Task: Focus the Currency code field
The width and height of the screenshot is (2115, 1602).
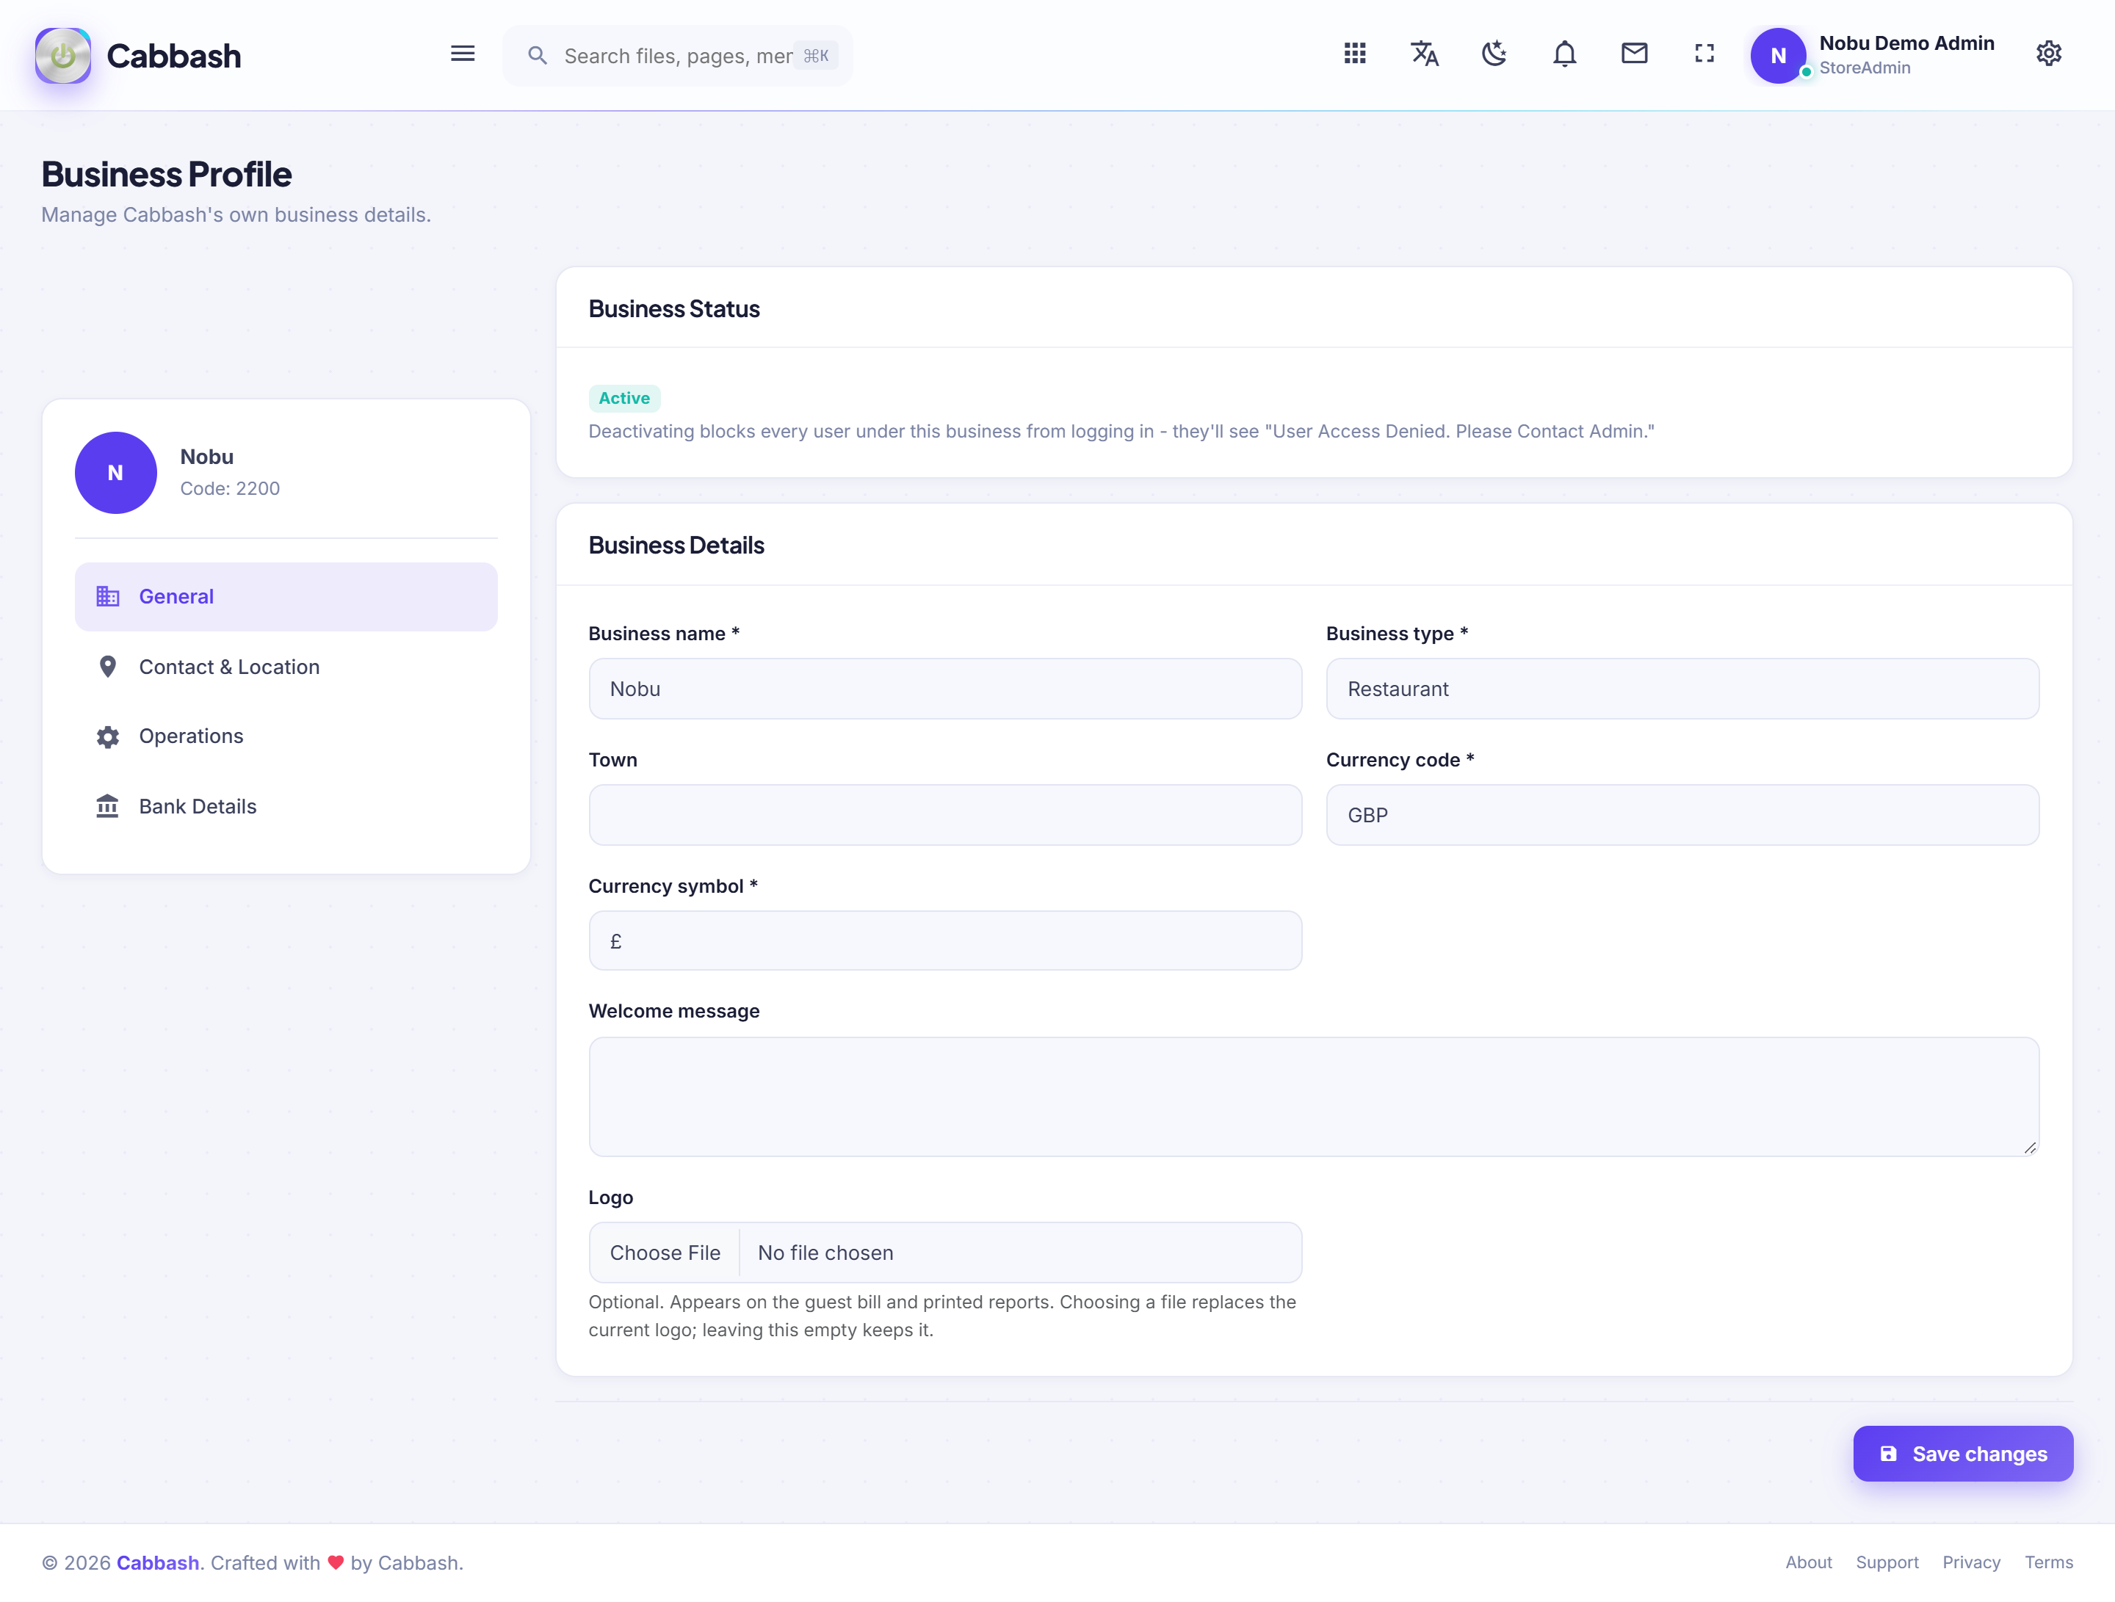Action: pos(1682,814)
